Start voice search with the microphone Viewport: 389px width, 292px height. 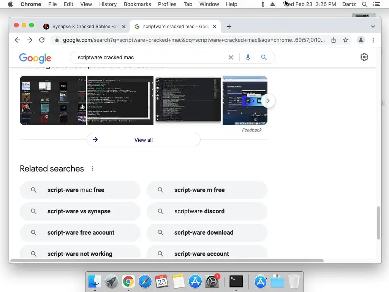pyautogui.click(x=248, y=57)
